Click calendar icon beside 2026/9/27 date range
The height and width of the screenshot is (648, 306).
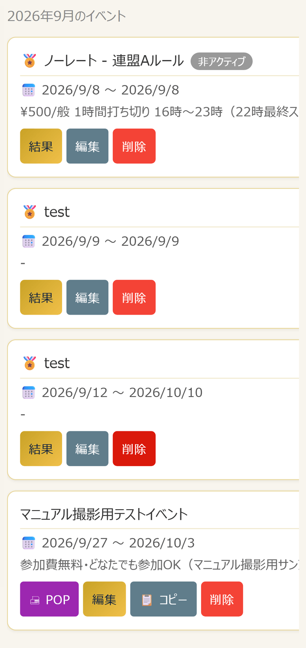[x=29, y=543]
